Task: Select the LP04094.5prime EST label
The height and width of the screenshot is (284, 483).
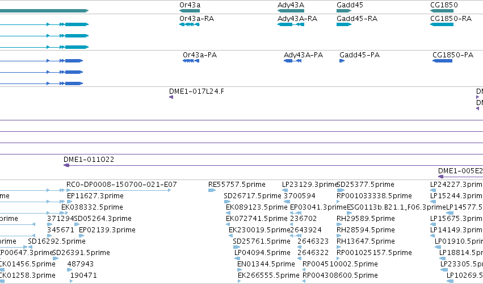Action: pos(262,253)
